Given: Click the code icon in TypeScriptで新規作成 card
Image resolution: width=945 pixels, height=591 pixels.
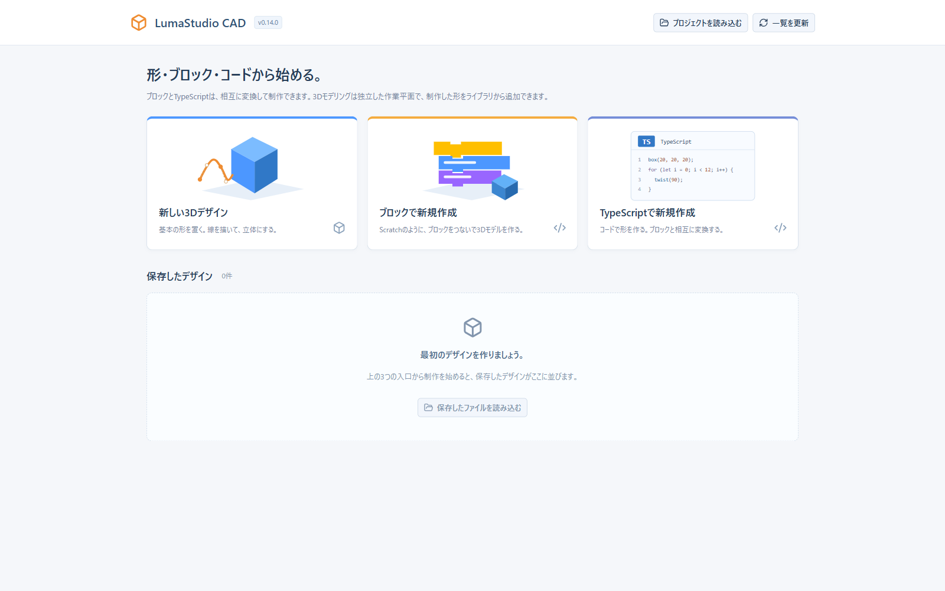Looking at the screenshot, I should click(x=780, y=228).
